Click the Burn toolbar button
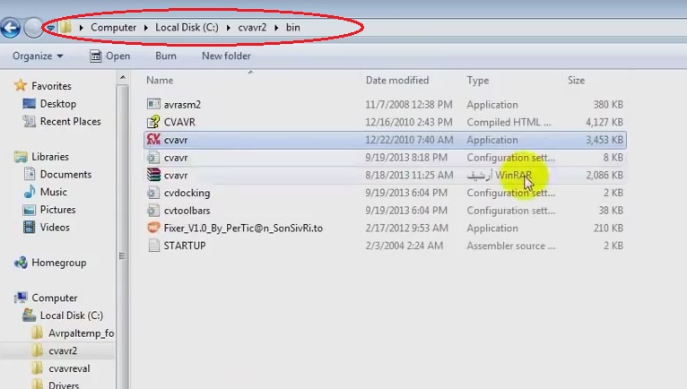The image size is (687, 389). (165, 56)
